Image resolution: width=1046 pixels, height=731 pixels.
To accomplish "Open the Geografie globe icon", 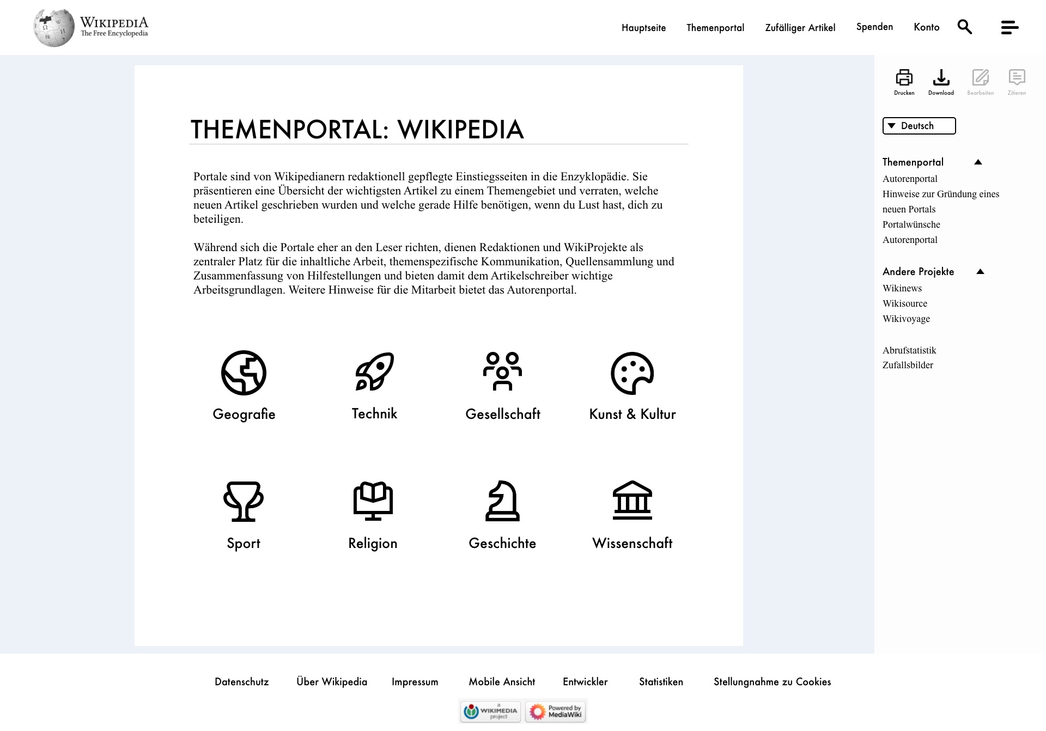I will click(x=244, y=373).
